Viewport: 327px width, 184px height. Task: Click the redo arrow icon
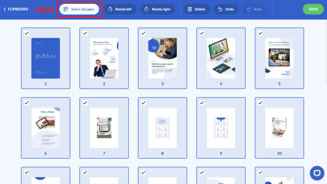(249, 9)
